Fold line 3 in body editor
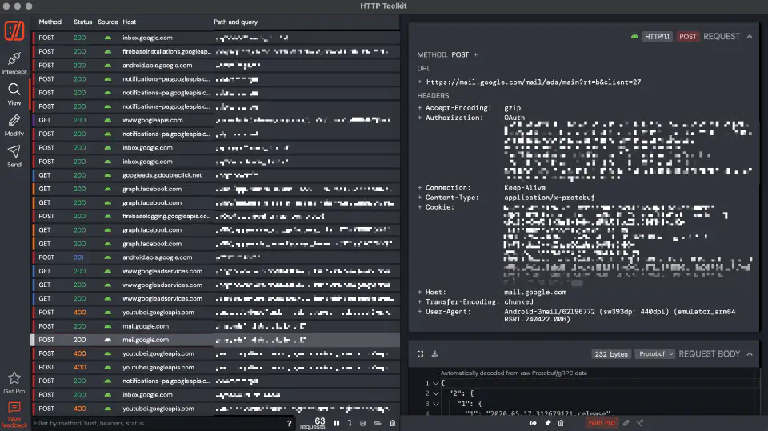Image resolution: width=768 pixels, height=431 pixels. [x=435, y=404]
